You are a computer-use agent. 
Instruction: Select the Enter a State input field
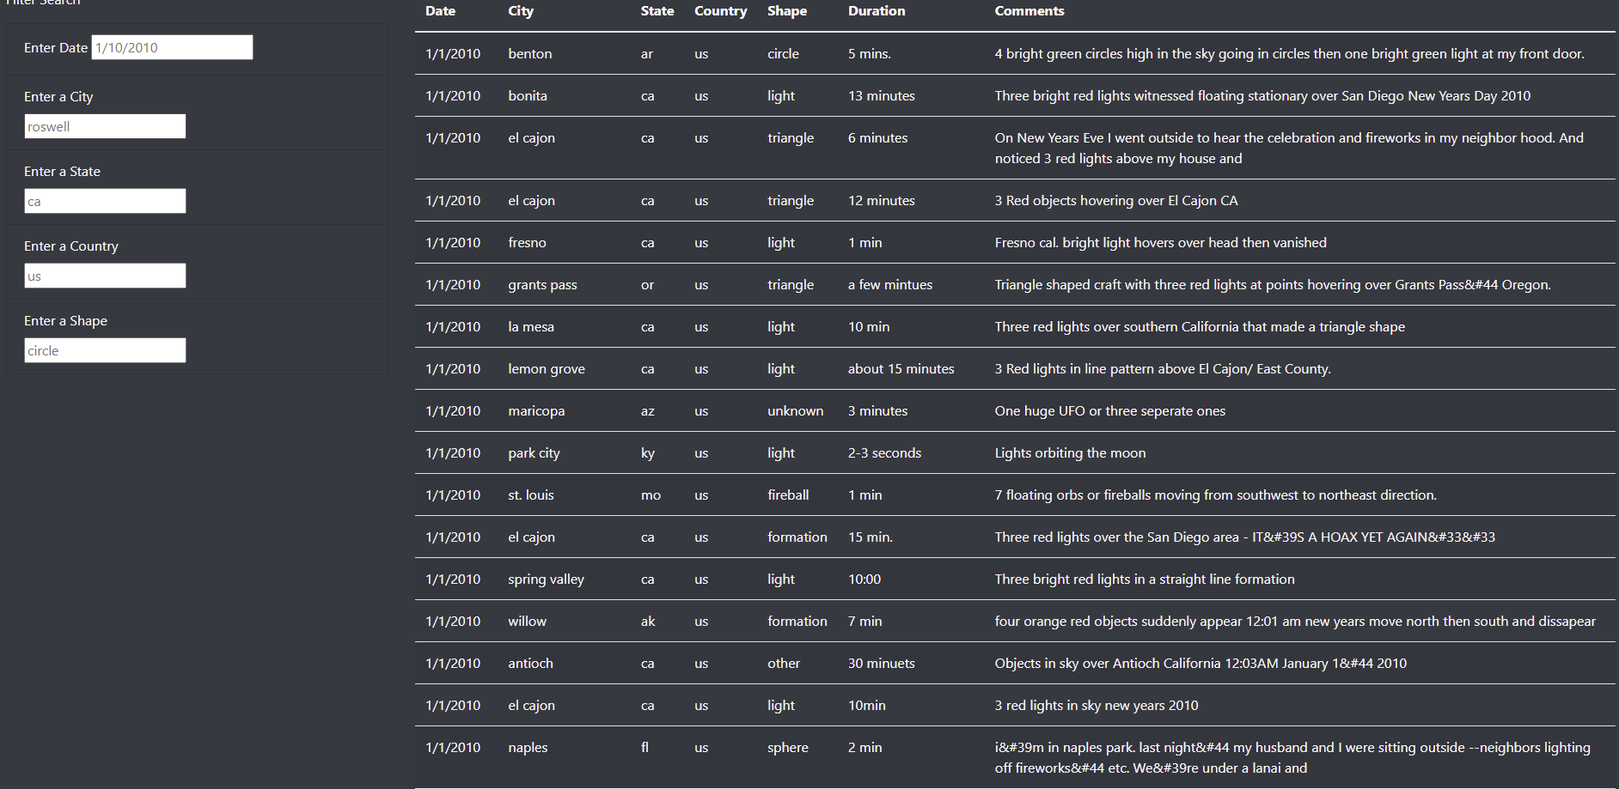(x=105, y=201)
